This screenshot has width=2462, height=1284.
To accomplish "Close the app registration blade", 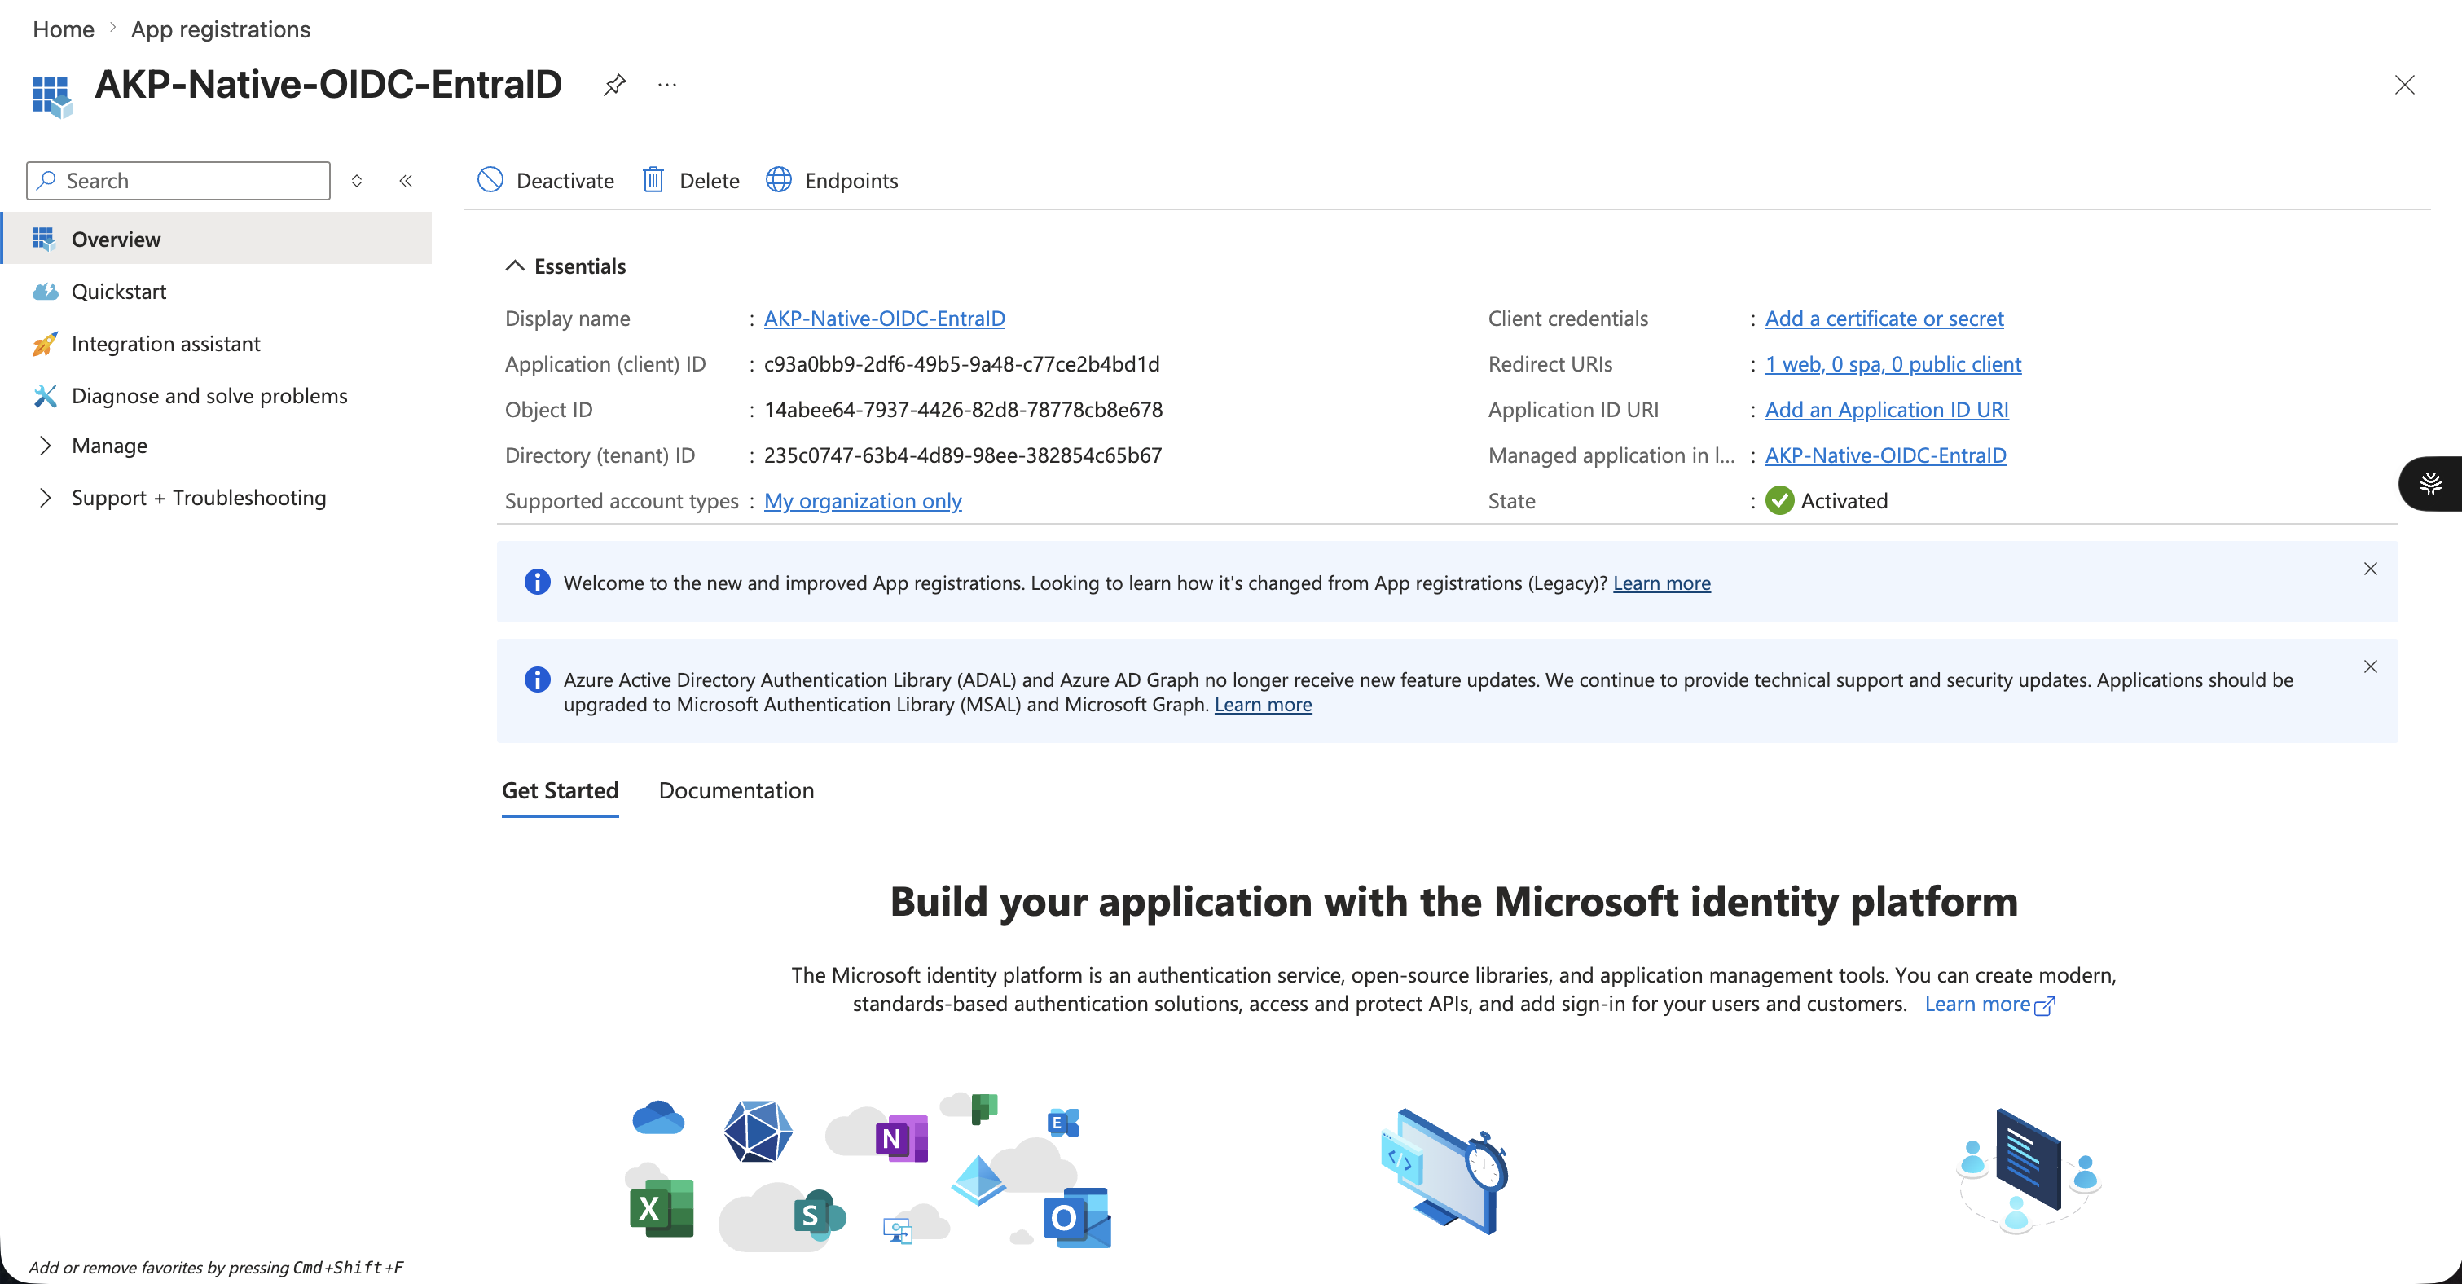I will pyautogui.click(x=2405, y=85).
